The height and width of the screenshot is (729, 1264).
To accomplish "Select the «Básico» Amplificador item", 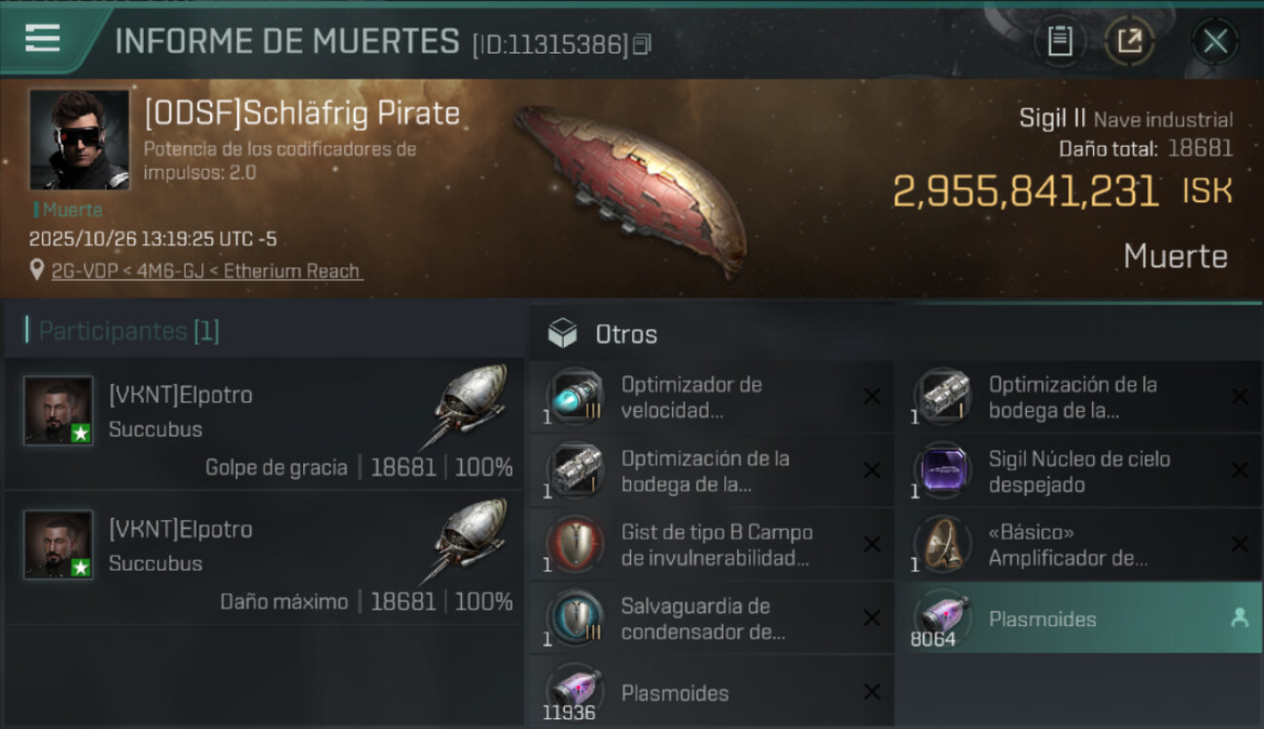I will point(1078,544).
